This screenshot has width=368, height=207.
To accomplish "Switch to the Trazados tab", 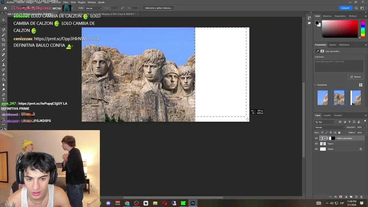I will (x=338, y=115).
